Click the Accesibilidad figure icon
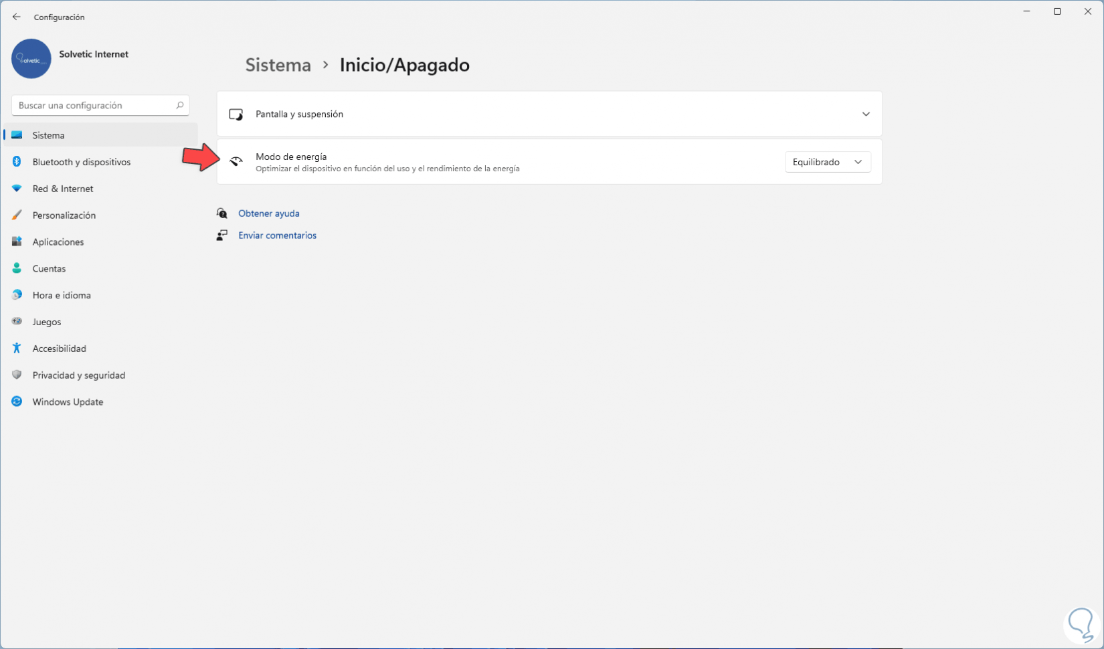Viewport: 1104px width, 649px height. (x=17, y=349)
